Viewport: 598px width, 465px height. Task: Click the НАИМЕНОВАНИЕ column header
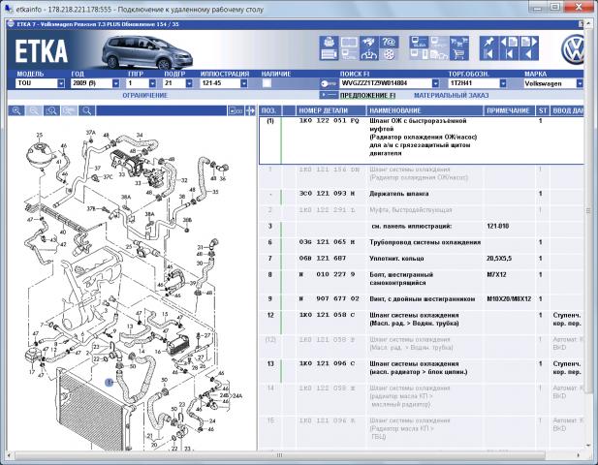coord(425,110)
